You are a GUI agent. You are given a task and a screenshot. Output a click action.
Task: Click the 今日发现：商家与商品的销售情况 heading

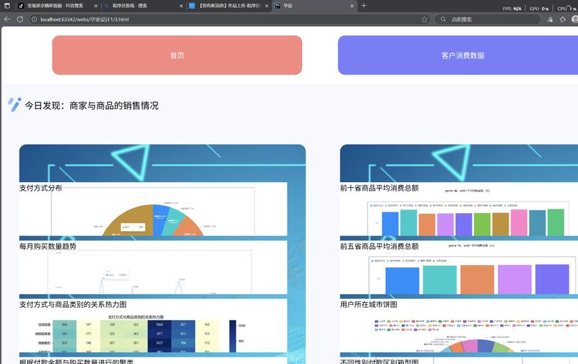tap(92, 105)
